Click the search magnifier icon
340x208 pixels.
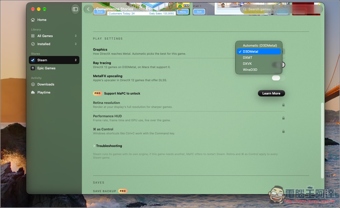245,9
